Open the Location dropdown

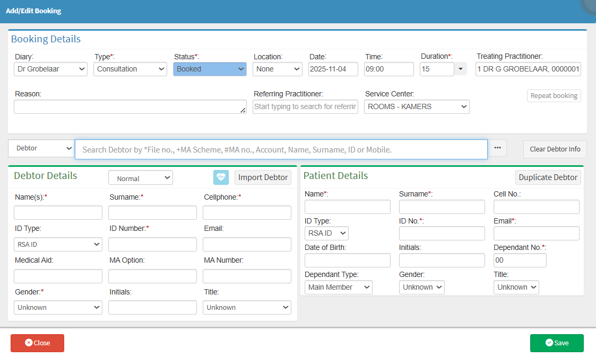tap(278, 69)
